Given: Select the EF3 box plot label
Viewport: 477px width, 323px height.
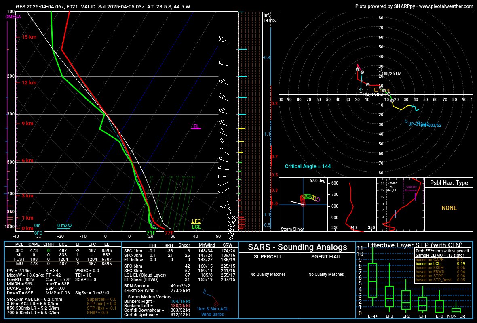Looking at the screenshot, I should coord(389,316).
